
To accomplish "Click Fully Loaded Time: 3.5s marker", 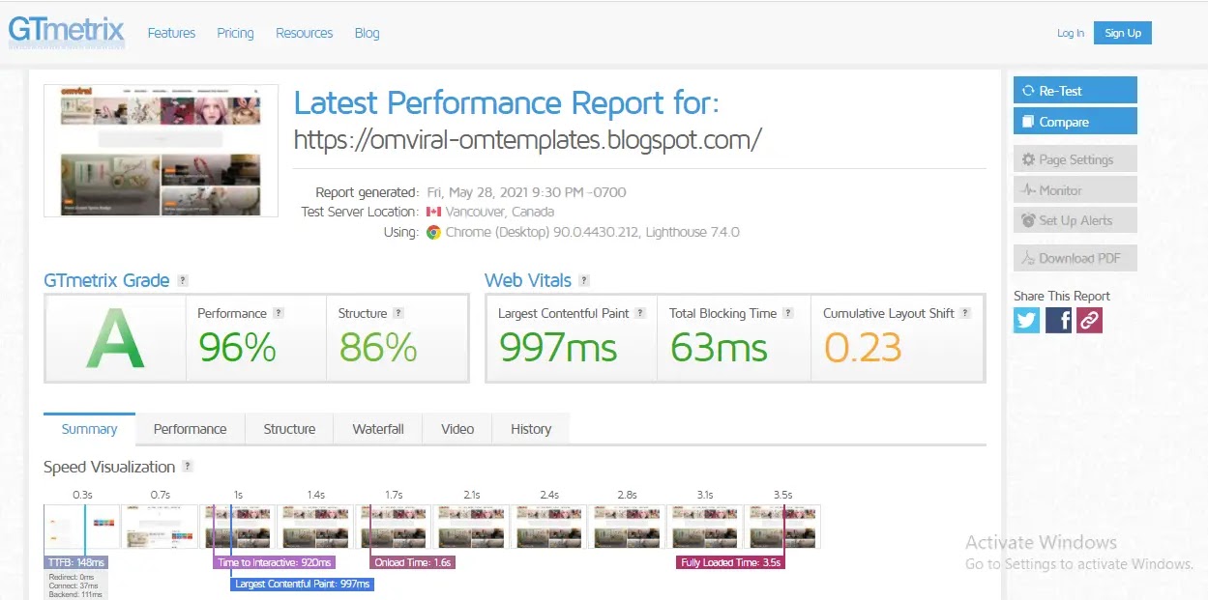I will [x=731, y=562].
